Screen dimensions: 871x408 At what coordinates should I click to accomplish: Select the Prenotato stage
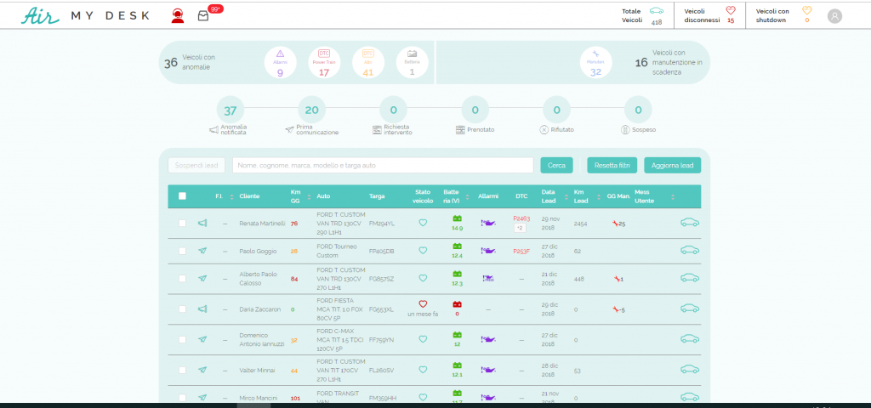[475, 110]
